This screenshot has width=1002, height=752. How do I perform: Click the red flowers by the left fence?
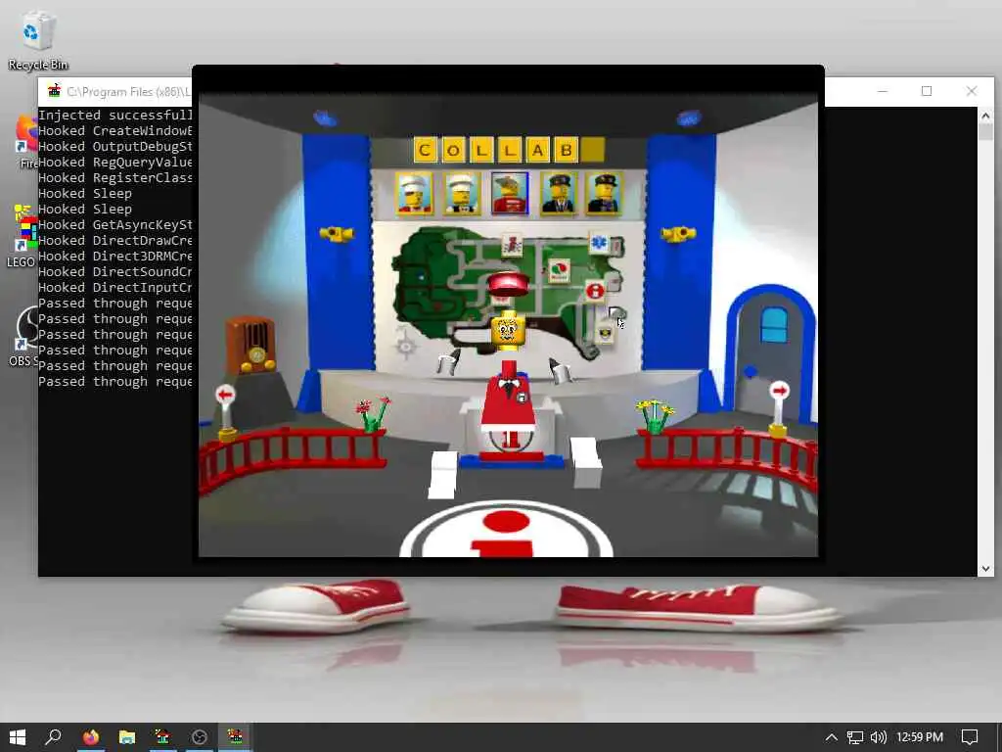[373, 414]
